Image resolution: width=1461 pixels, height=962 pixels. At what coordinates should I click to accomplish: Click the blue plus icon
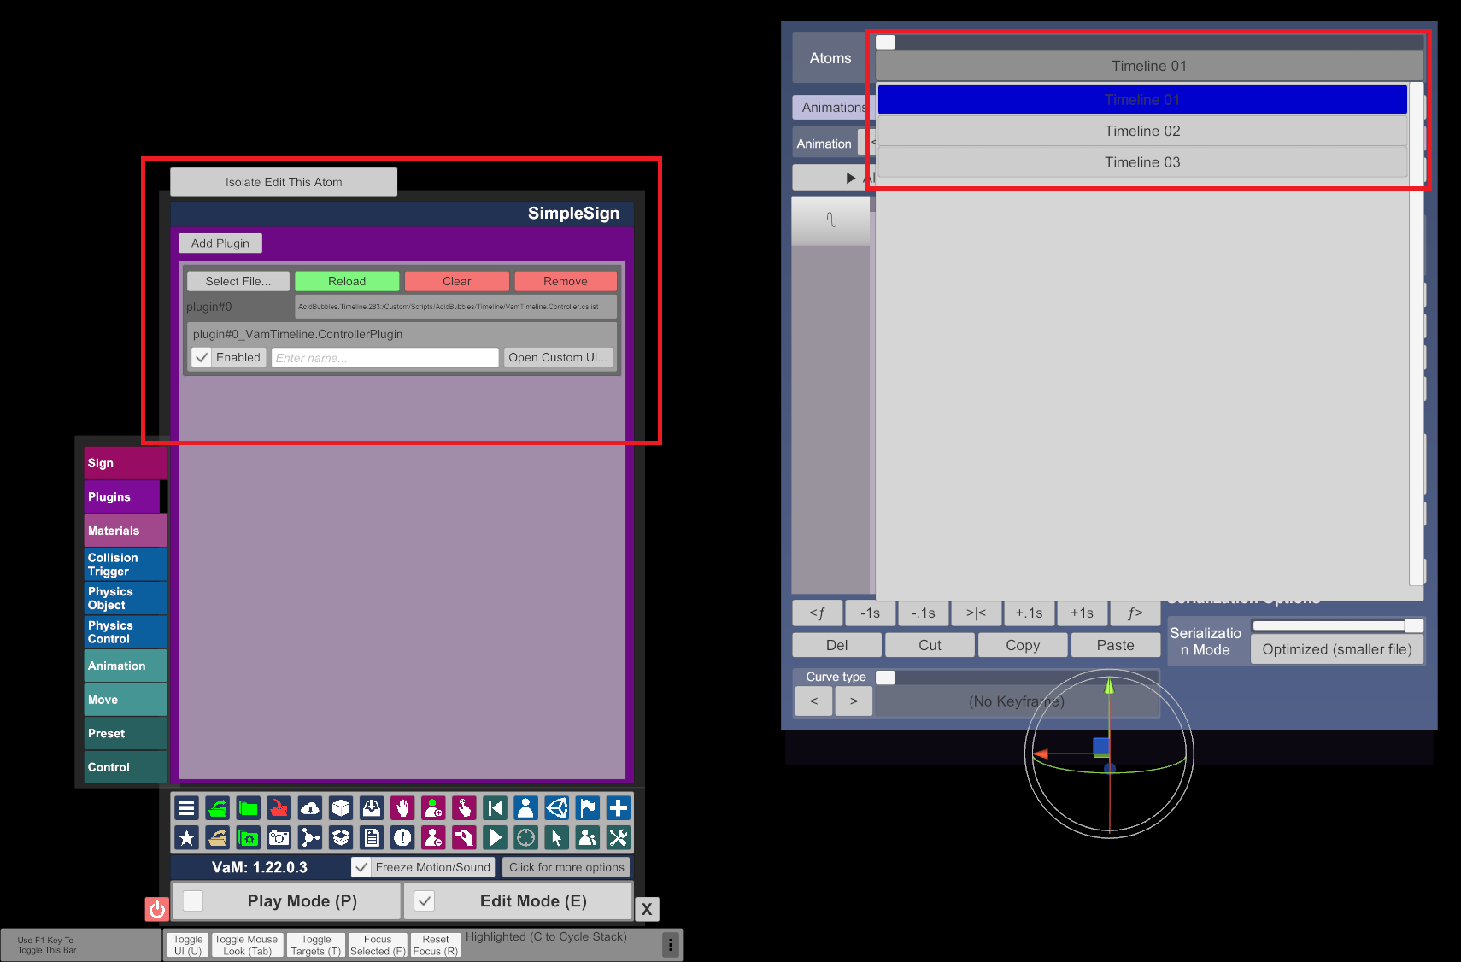618,808
